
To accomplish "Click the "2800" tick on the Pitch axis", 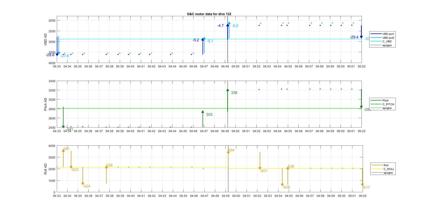I will 52,109.
